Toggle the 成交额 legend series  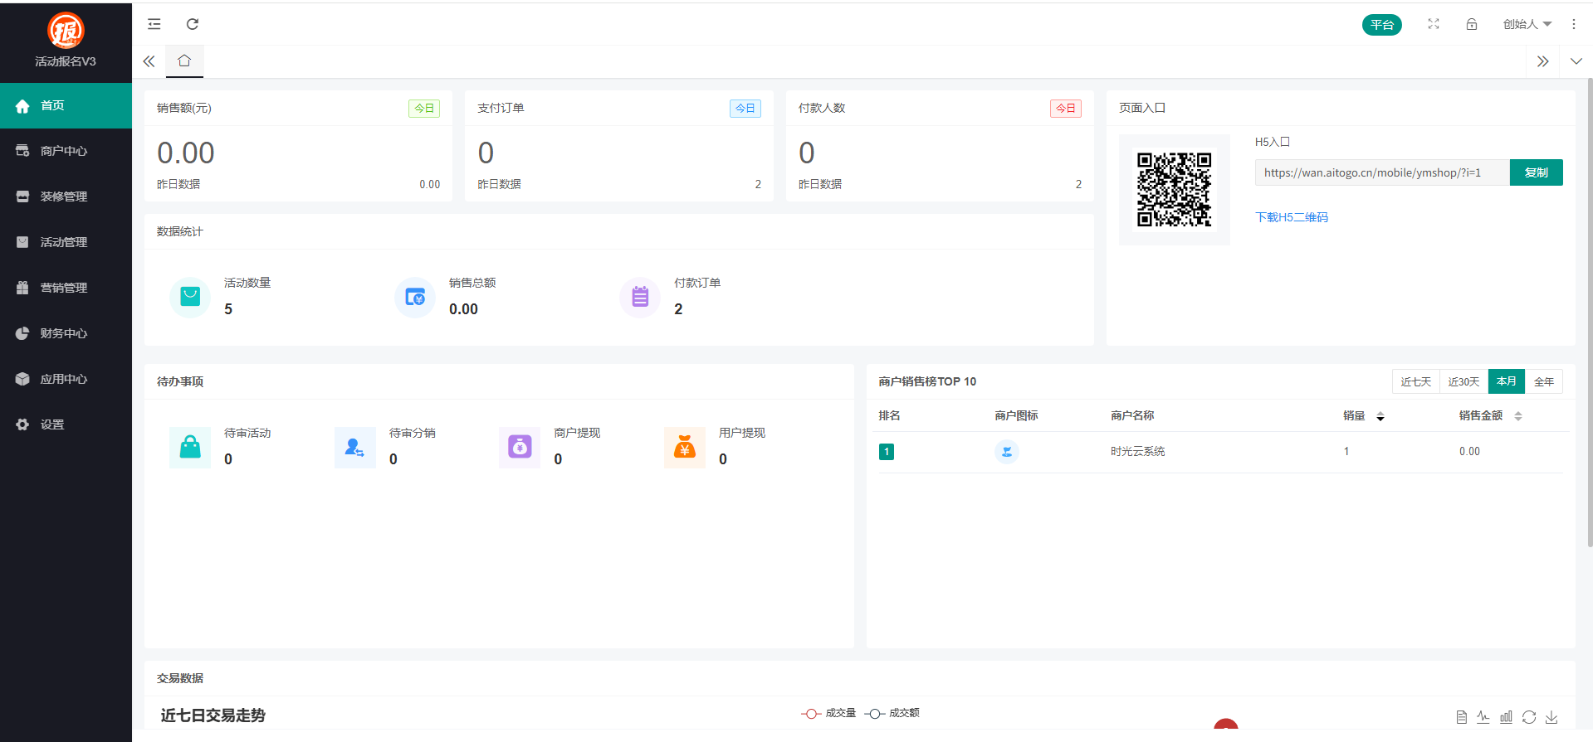click(892, 713)
